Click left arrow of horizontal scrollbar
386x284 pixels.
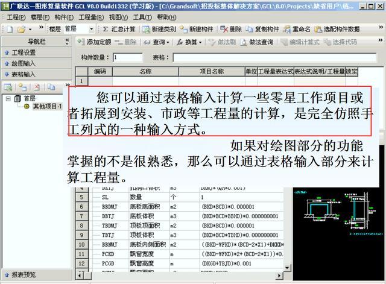(x=80, y=276)
